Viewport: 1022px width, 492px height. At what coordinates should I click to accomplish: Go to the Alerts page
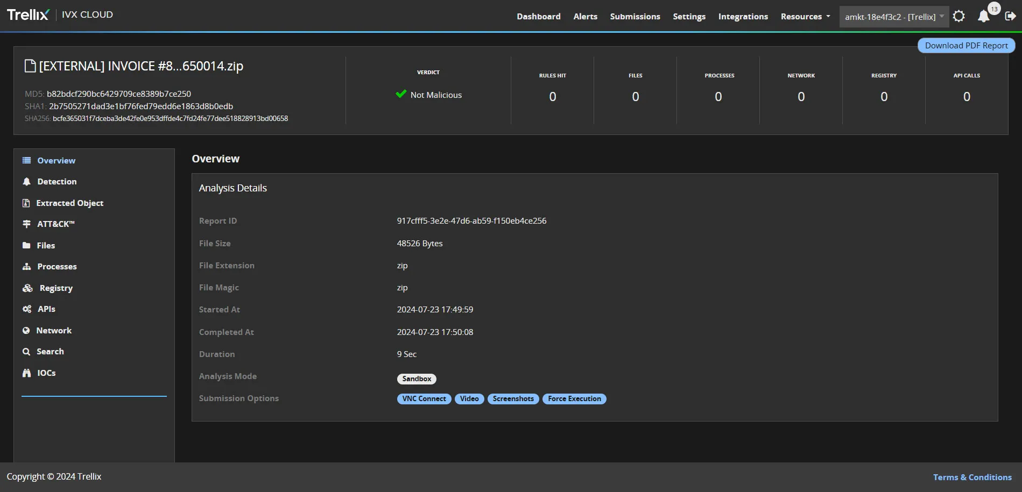[x=585, y=17]
